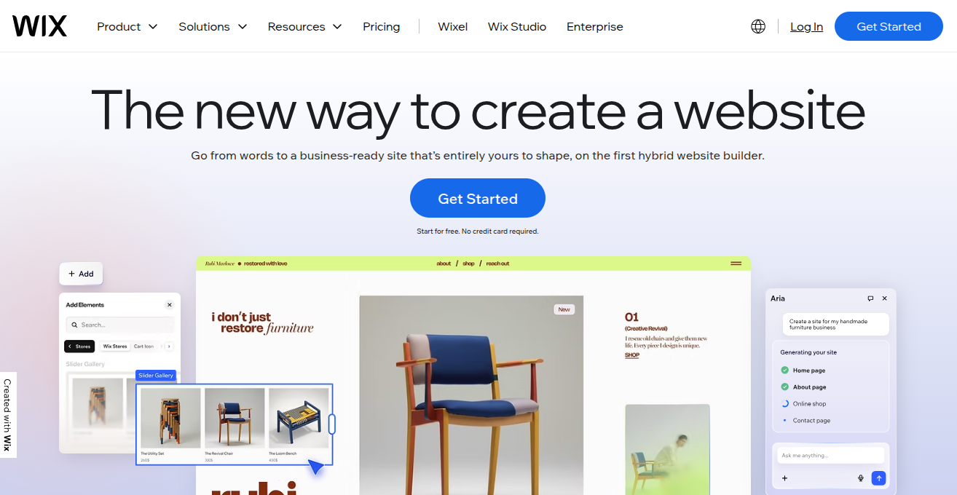
Task: Send message with blue arrow button
Action: click(x=878, y=478)
